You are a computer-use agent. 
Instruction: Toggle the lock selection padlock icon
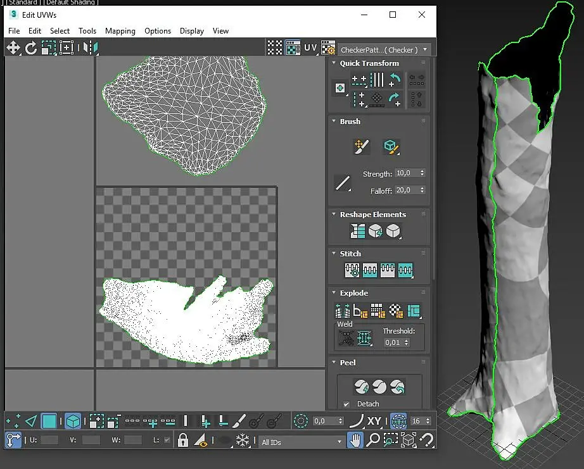(x=182, y=440)
